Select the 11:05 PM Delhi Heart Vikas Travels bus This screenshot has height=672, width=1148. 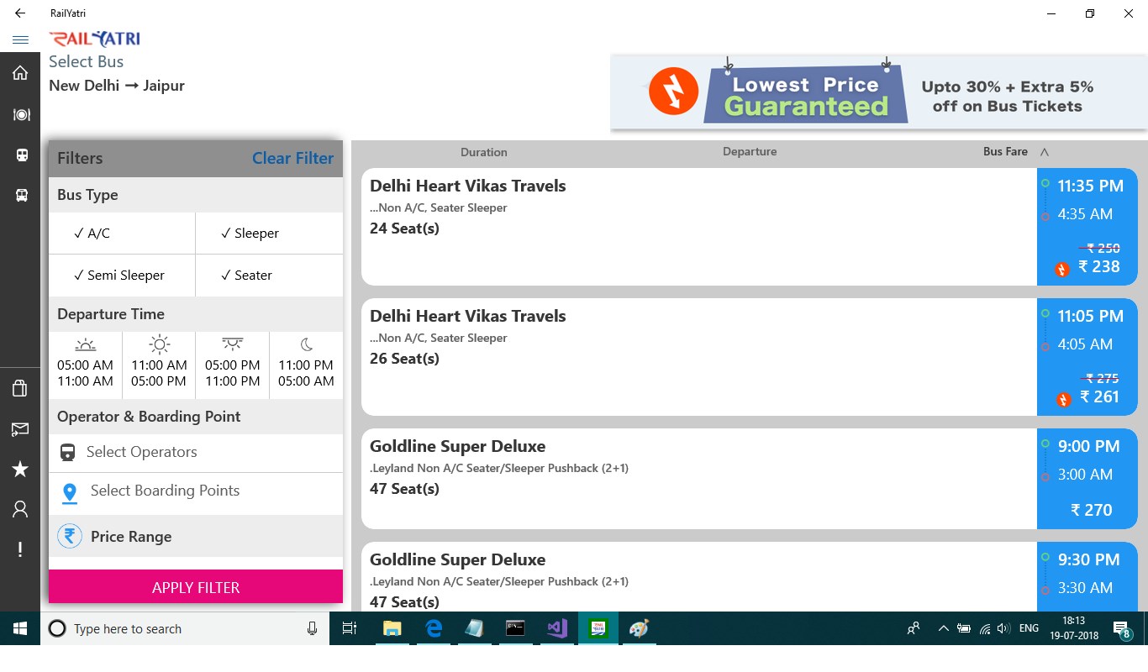750,357
